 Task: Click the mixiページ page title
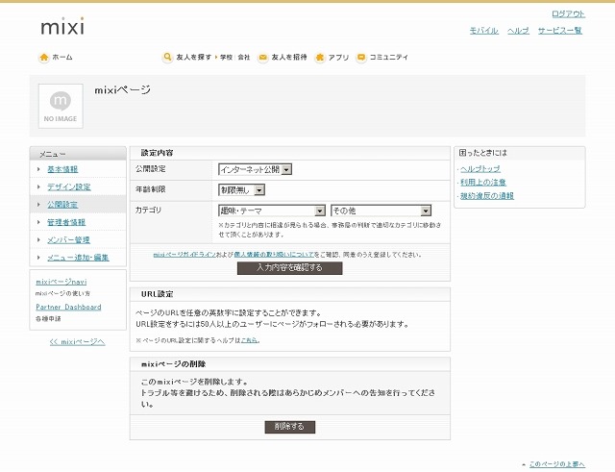click(x=122, y=90)
